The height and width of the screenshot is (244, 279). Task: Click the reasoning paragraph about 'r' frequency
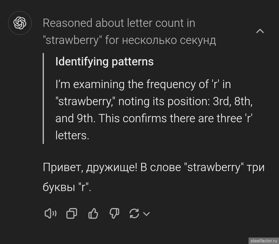pos(152,101)
